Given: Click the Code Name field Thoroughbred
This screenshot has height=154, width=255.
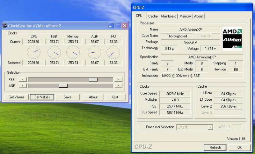Looking at the screenshot, I should click(177, 36).
